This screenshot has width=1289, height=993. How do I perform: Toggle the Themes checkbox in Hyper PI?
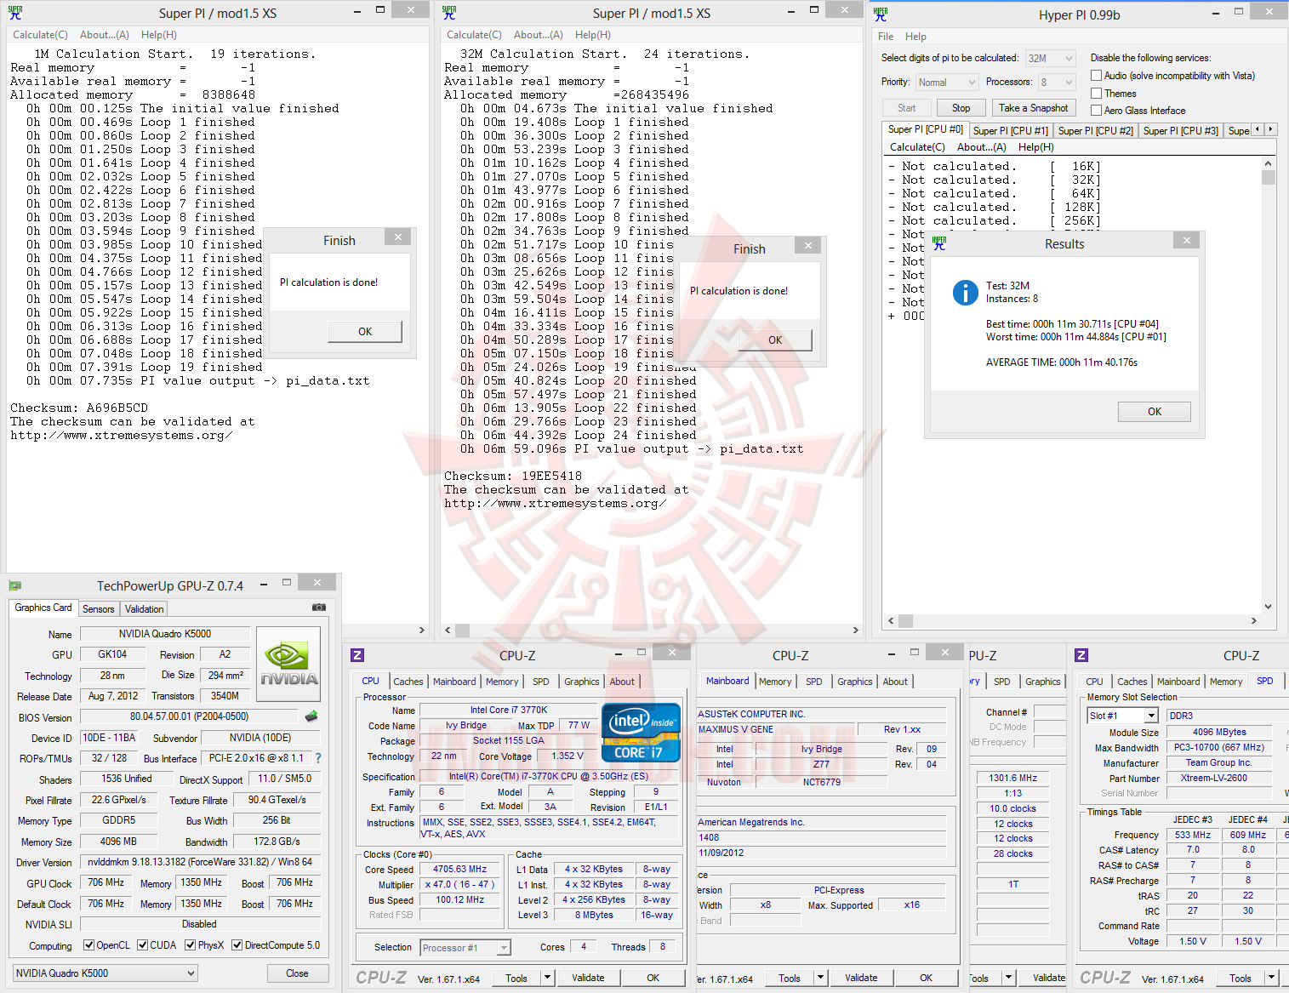click(x=1097, y=93)
